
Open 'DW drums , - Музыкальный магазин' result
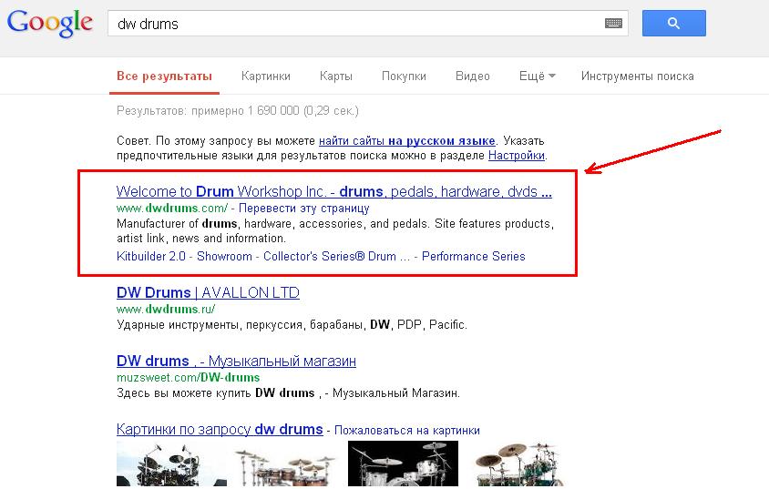coord(236,362)
